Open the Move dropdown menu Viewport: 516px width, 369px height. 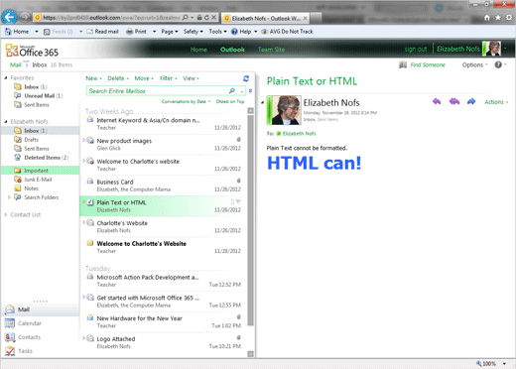144,78
